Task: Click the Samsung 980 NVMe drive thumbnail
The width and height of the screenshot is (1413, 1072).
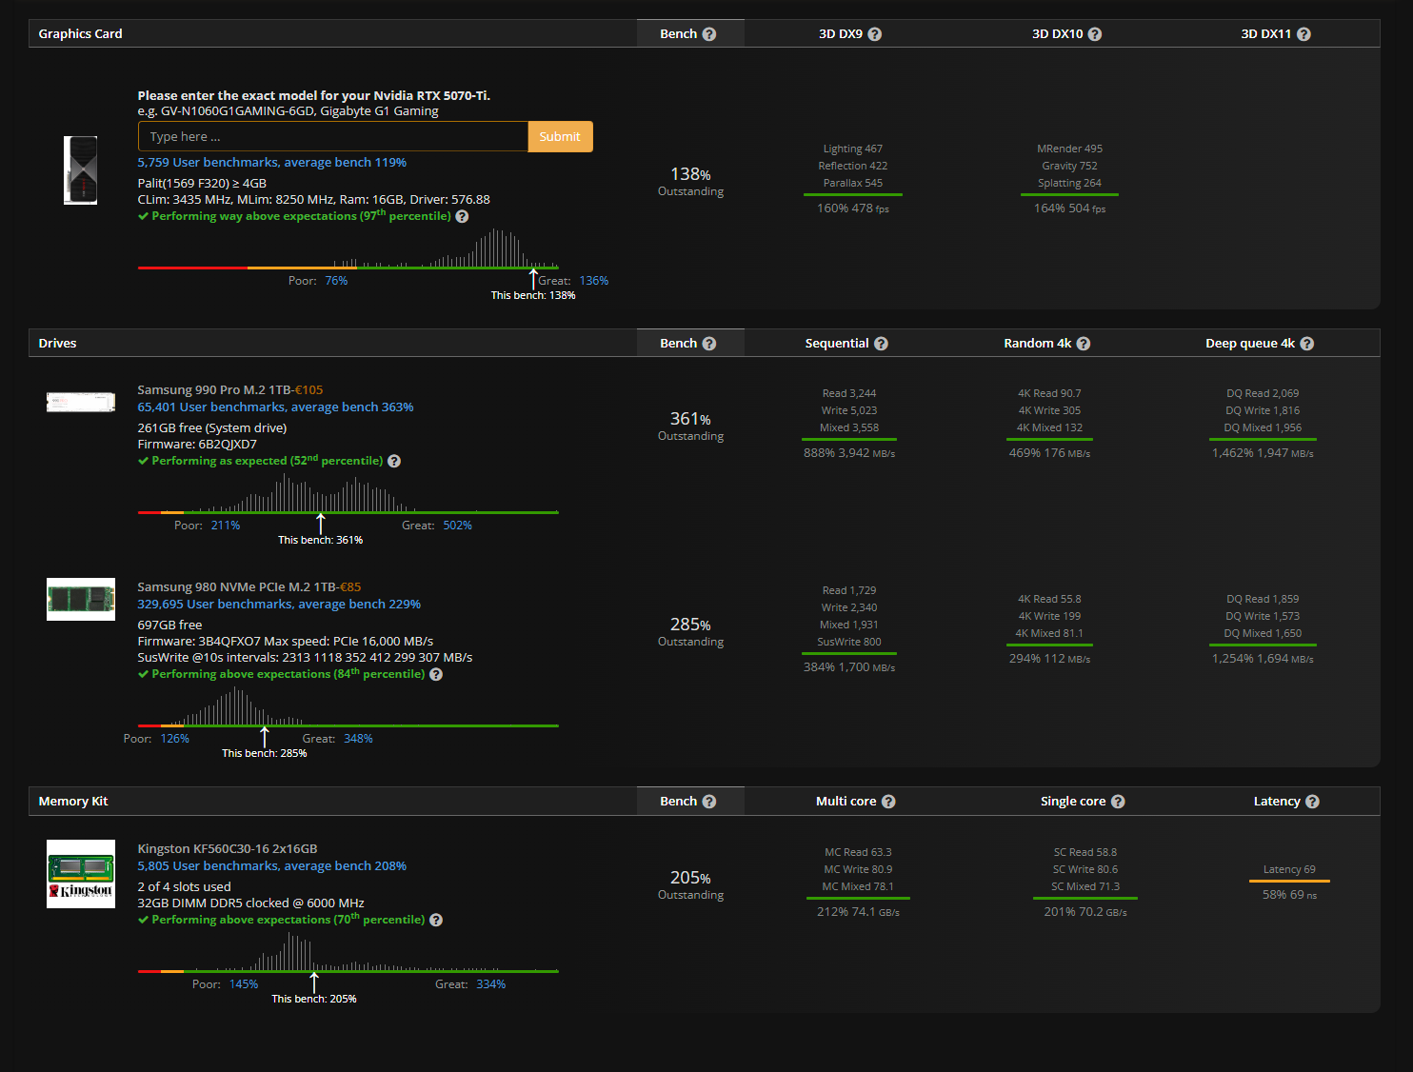Action: click(x=81, y=600)
